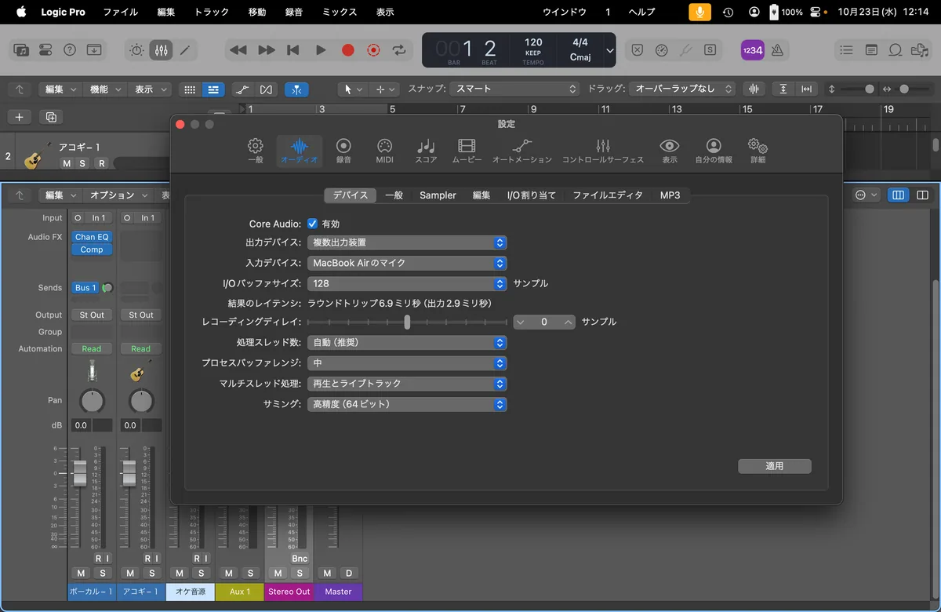Open the 処理スレッド数 dropdown
Viewport: 941px width, 612px height.
(407, 343)
